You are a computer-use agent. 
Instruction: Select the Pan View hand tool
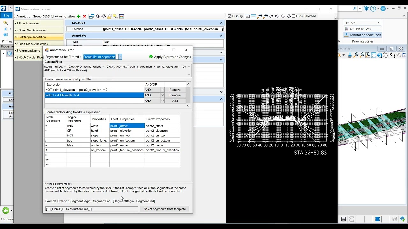pos(385,55)
